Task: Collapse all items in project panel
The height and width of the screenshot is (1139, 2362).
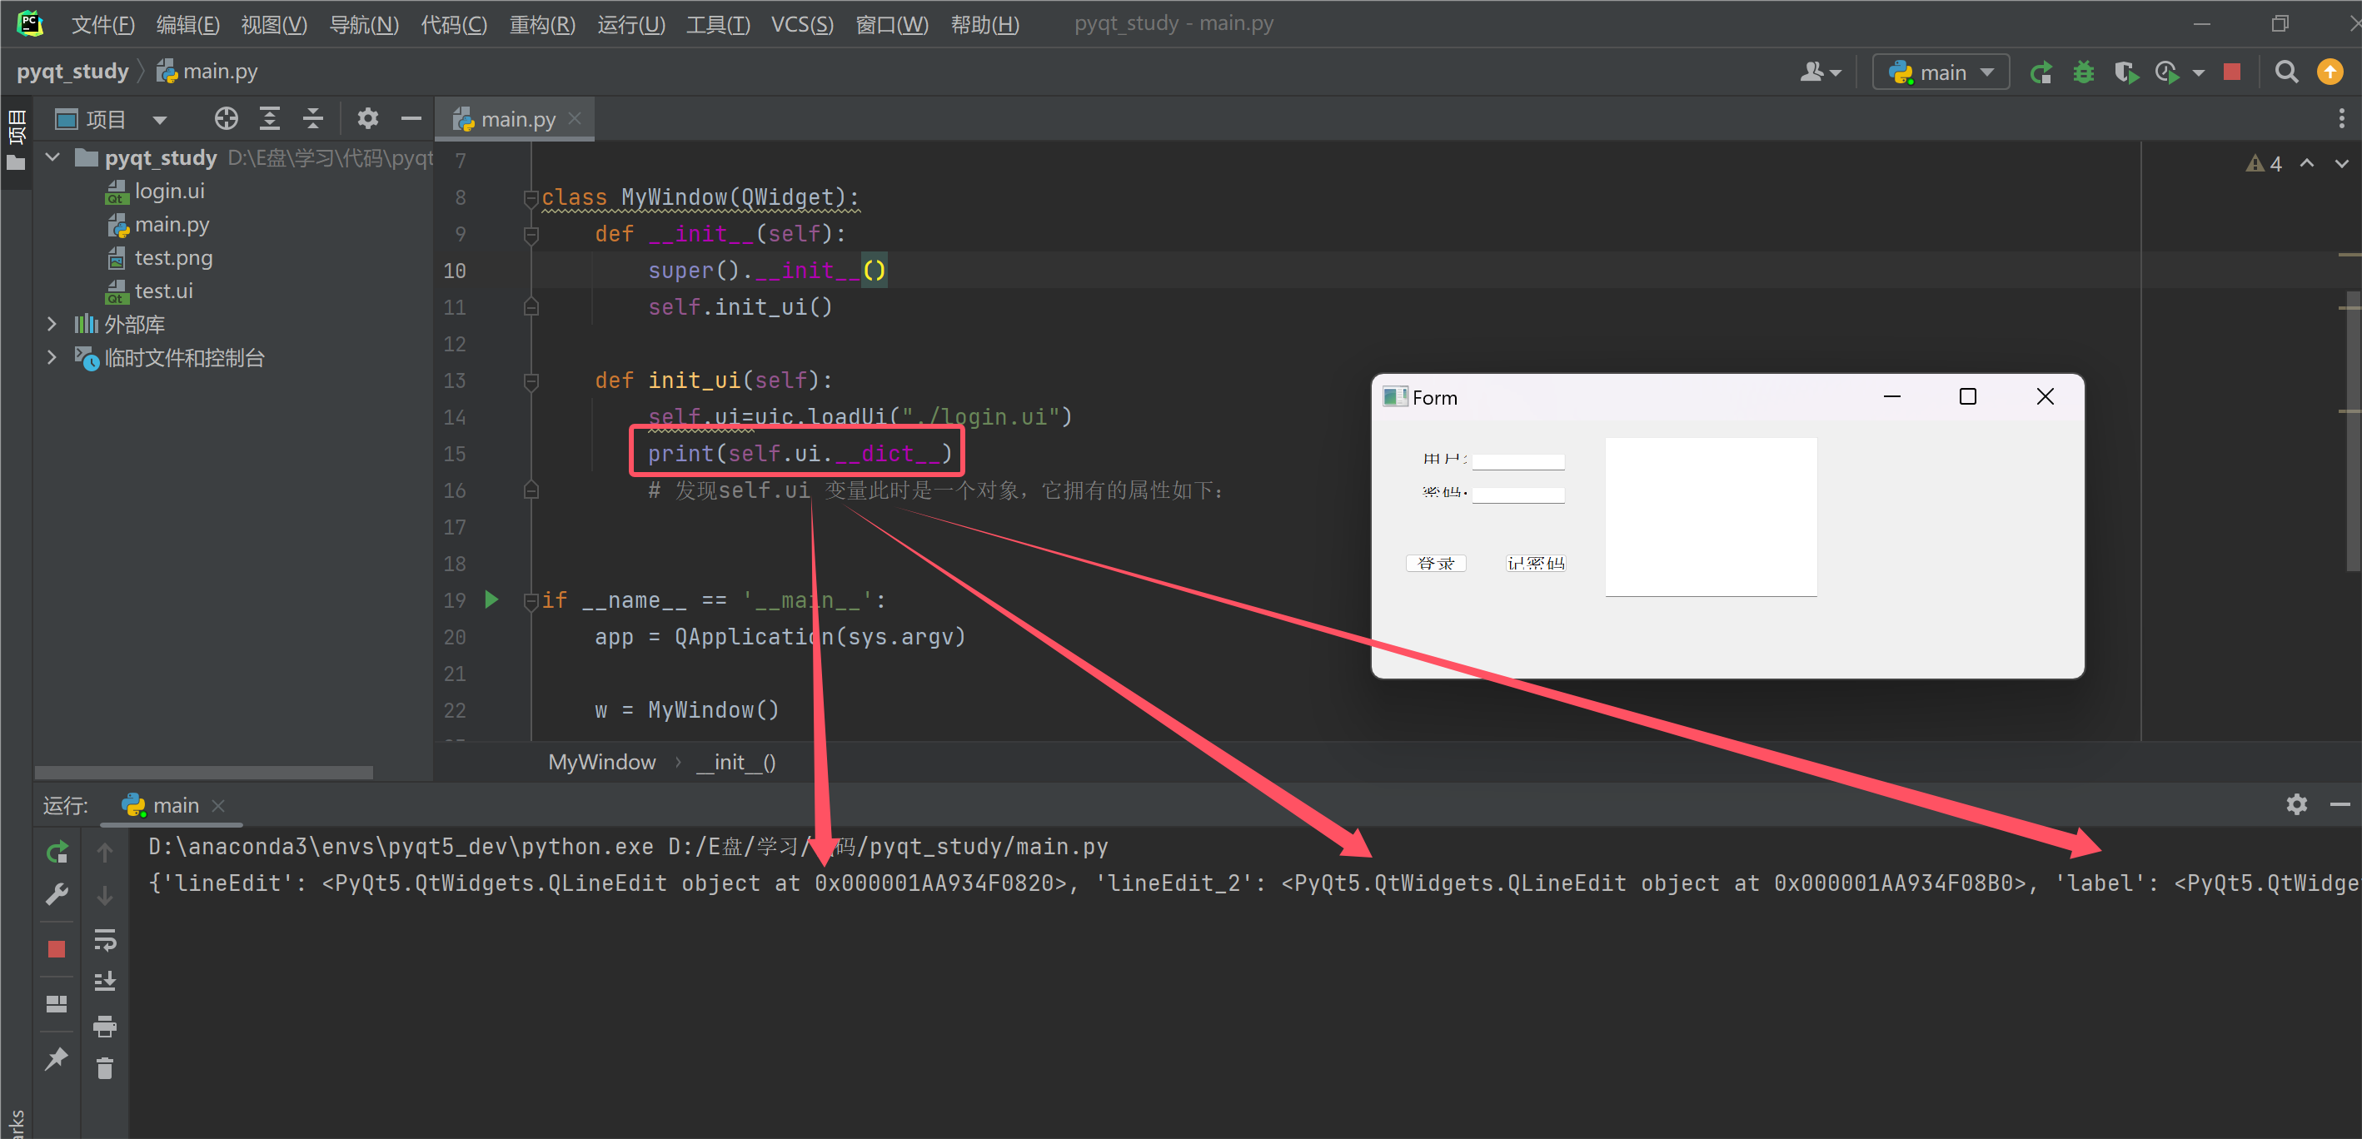Action: pos(312,119)
